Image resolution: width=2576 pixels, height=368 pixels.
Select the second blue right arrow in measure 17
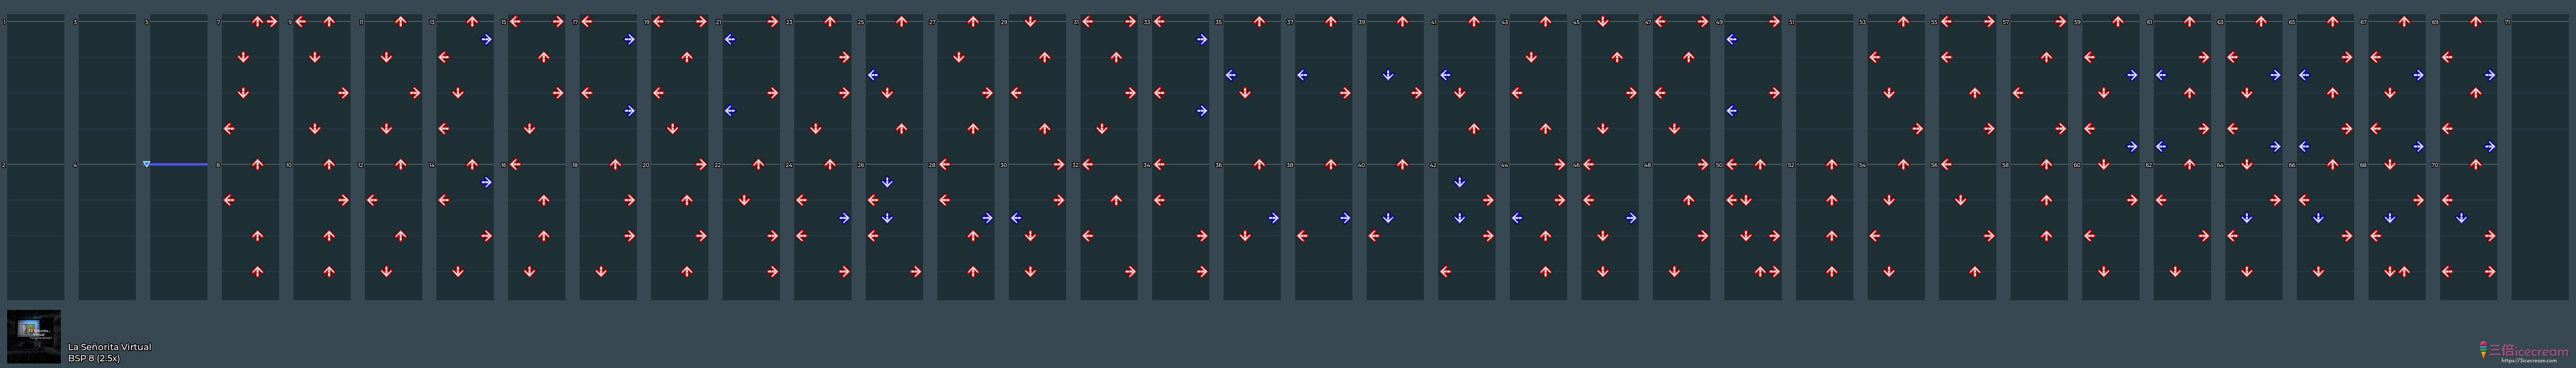630,111
